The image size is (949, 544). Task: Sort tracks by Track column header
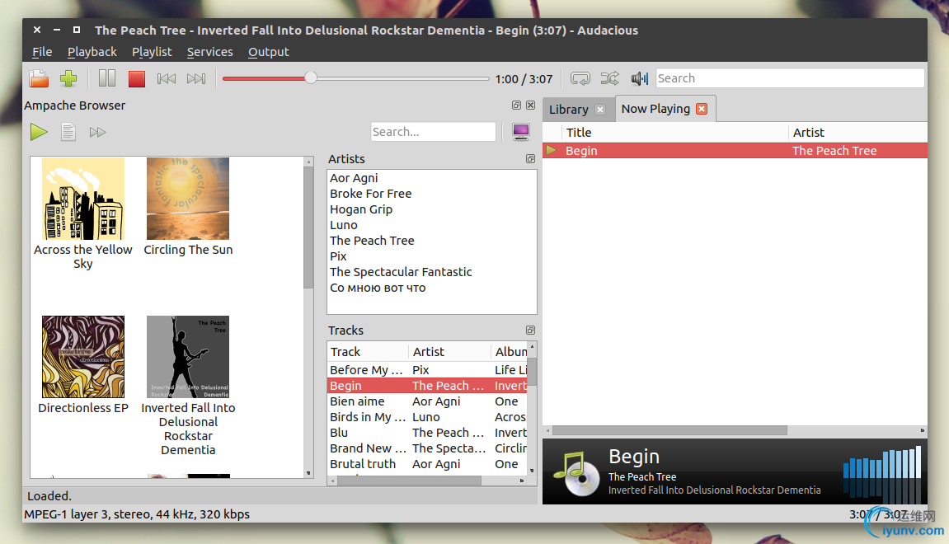click(x=368, y=352)
